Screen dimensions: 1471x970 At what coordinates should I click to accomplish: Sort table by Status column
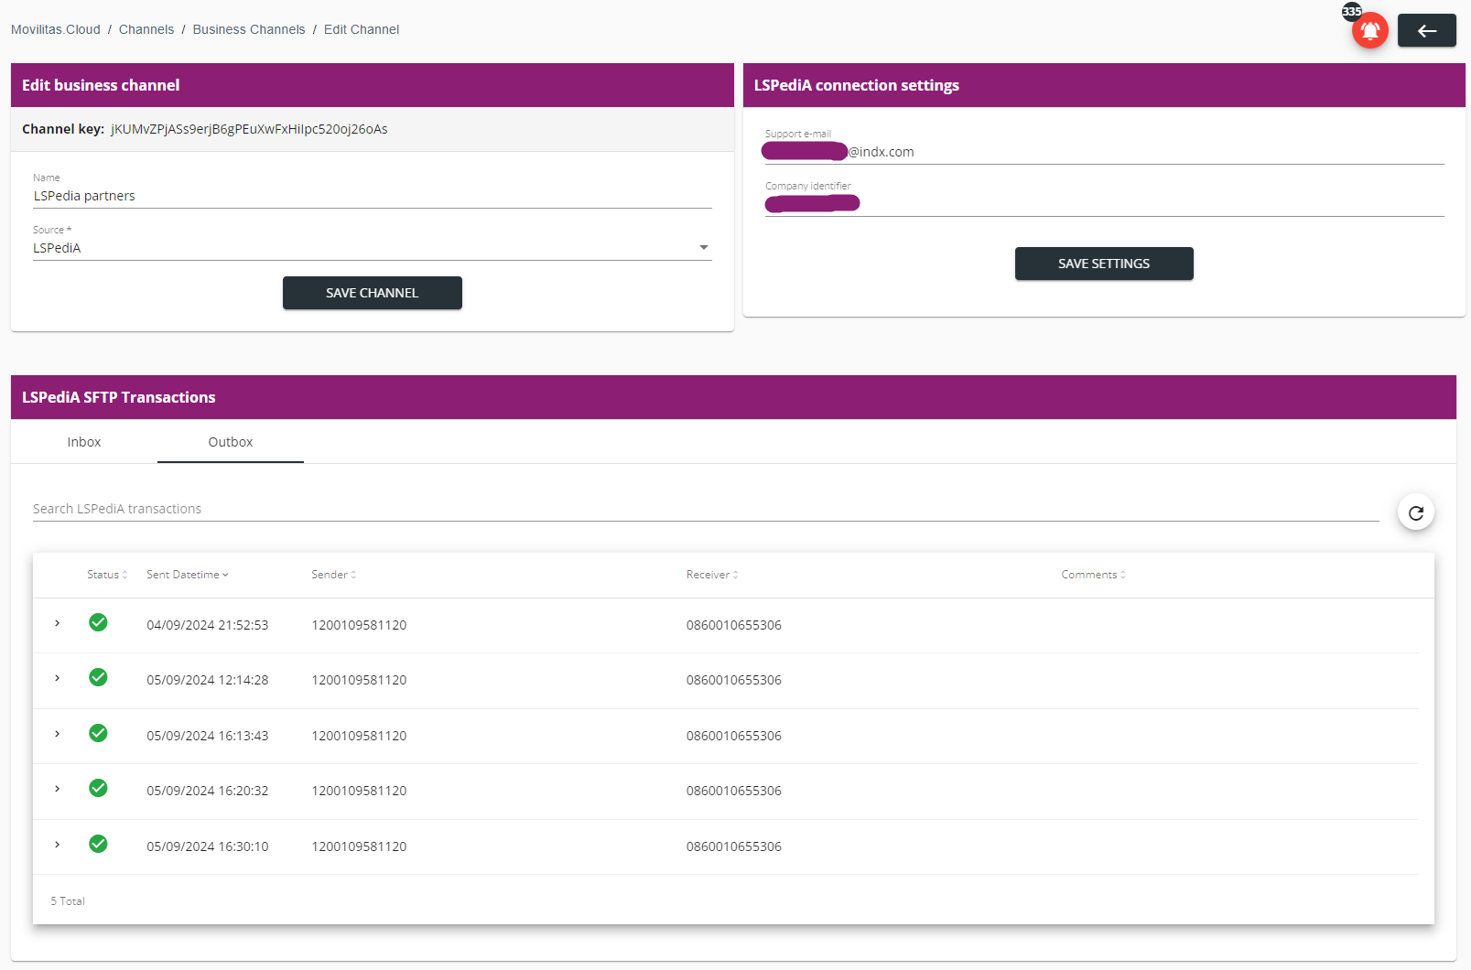pyautogui.click(x=107, y=575)
